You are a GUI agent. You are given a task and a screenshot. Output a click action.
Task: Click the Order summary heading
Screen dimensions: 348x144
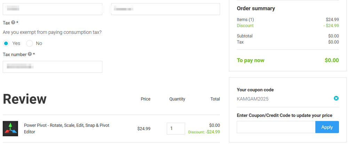256,8
